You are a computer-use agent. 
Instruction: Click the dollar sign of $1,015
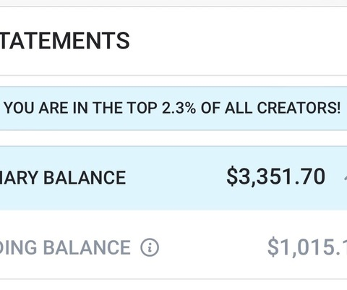click(273, 247)
